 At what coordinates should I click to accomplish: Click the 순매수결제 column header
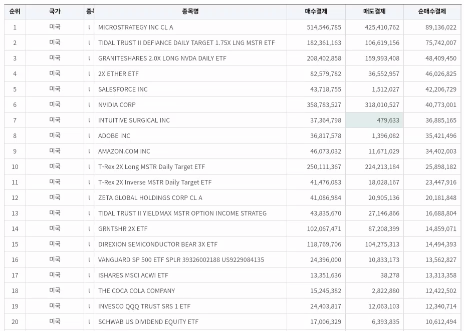tap(432, 11)
